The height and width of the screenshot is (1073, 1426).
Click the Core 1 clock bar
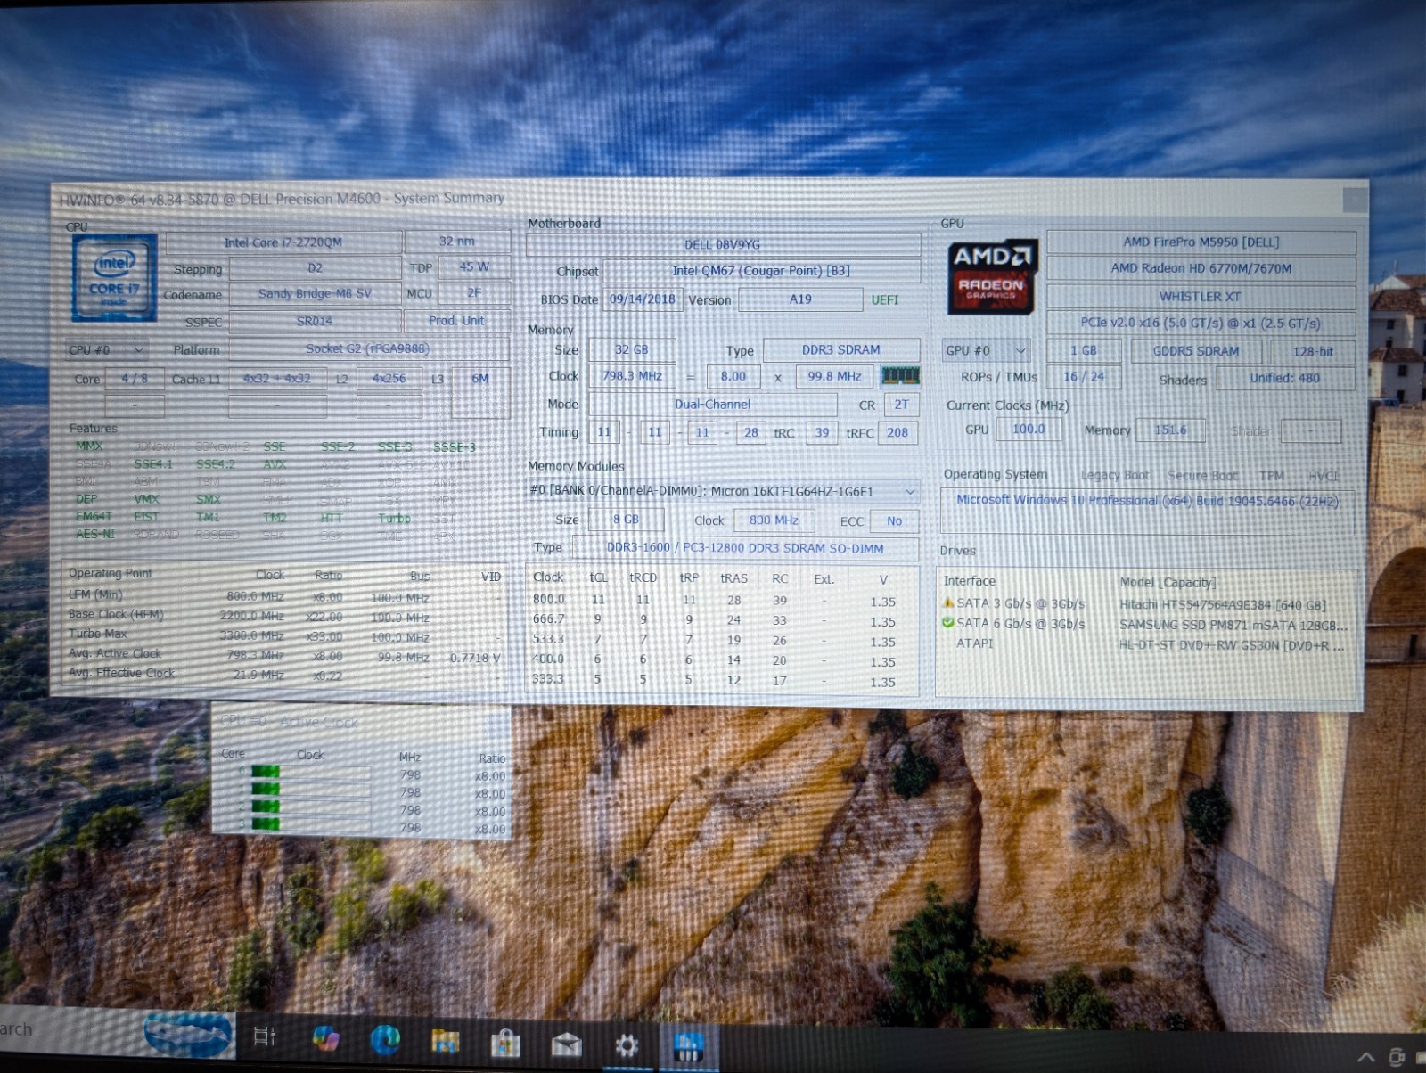pyautogui.click(x=309, y=789)
